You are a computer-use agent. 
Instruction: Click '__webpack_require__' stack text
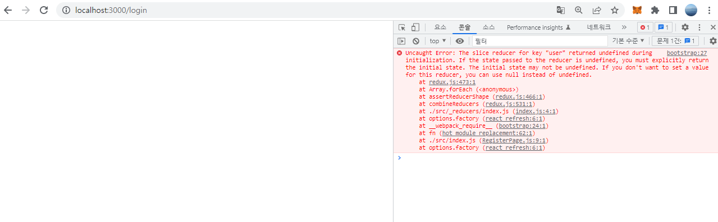click(460, 126)
